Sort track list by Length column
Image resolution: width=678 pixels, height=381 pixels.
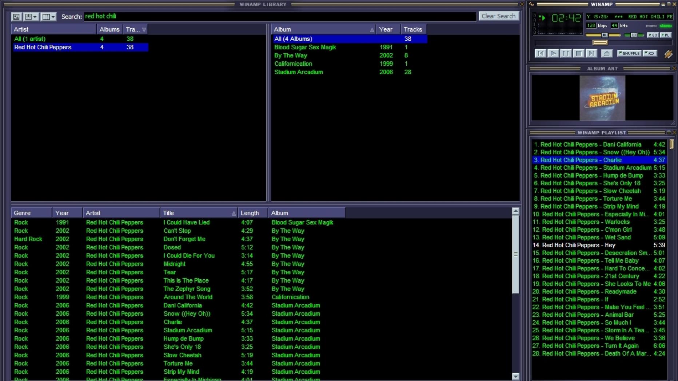pos(253,213)
